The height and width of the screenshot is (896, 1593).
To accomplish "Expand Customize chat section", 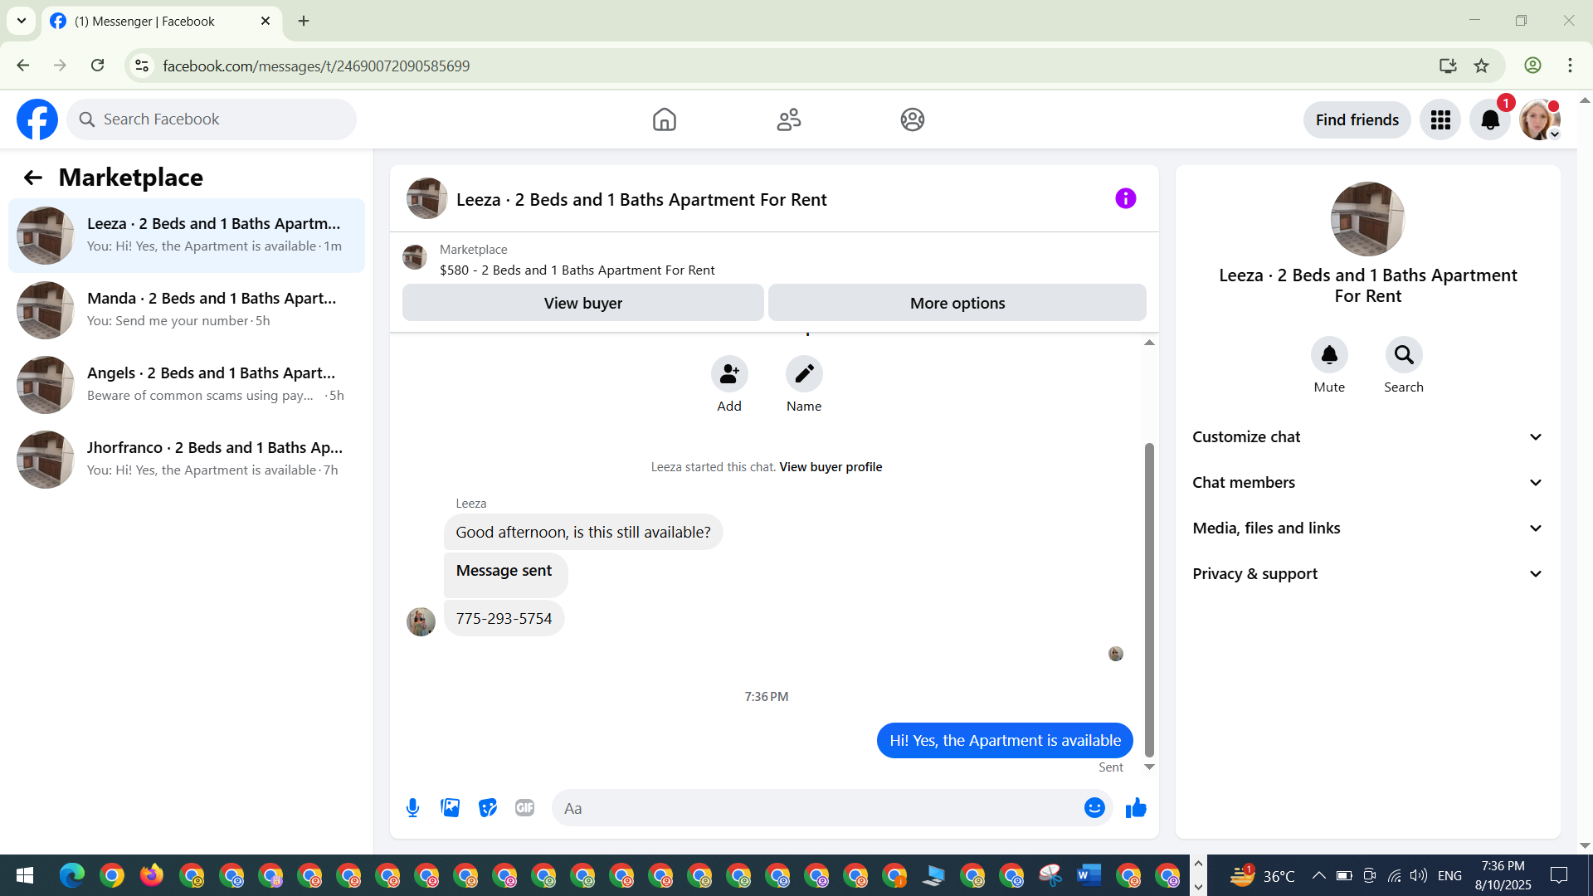I will 1367,437.
